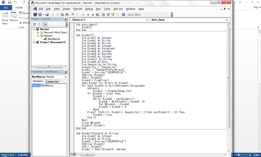Open the Window menu

click(130, 9)
